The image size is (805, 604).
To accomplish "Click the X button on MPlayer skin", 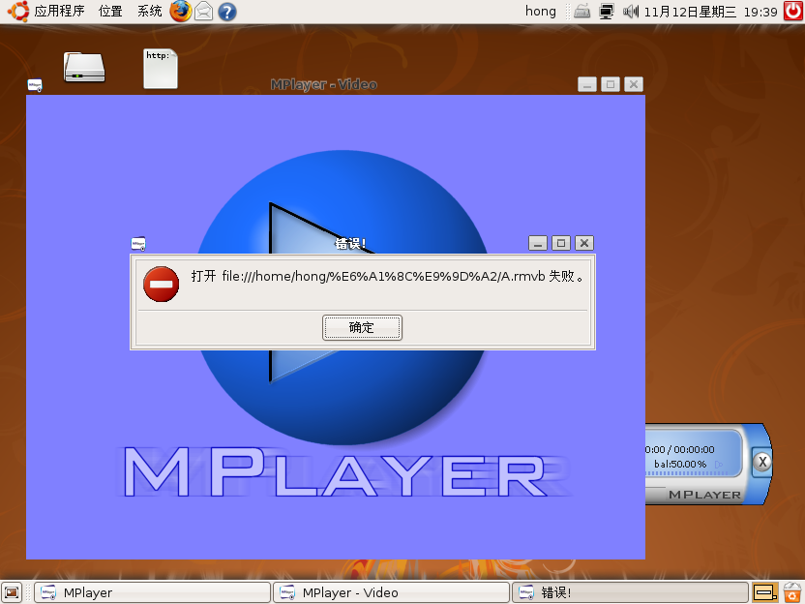I will 762,462.
